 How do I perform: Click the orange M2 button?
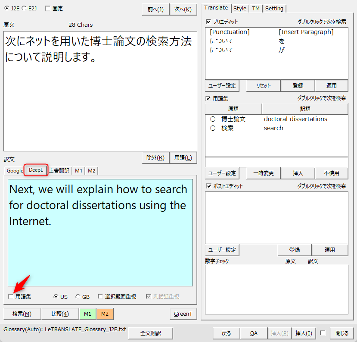coord(105,314)
